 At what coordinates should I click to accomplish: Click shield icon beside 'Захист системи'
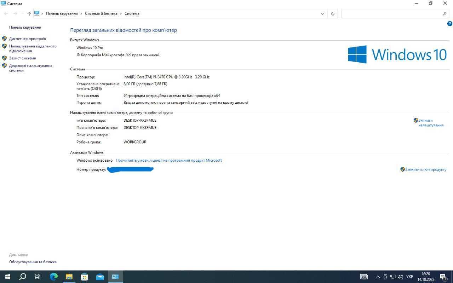point(4,58)
